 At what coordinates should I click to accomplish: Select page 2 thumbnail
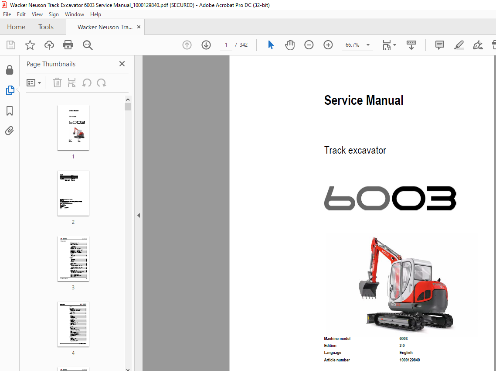pyautogui.click(x=73, y=193)
